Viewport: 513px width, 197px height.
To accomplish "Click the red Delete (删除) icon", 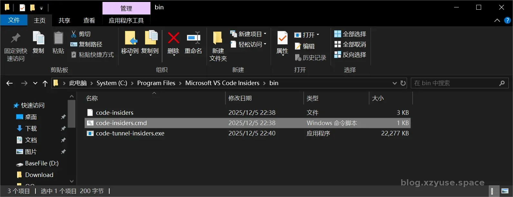I will click(x=173, y=38).
